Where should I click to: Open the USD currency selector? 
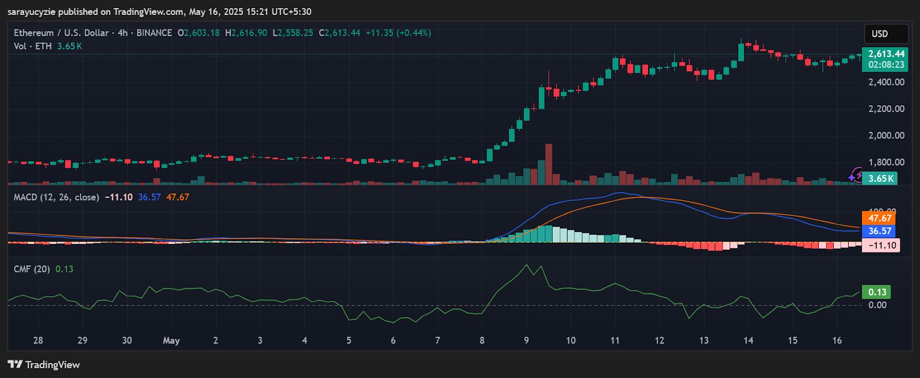click(885, 34)
